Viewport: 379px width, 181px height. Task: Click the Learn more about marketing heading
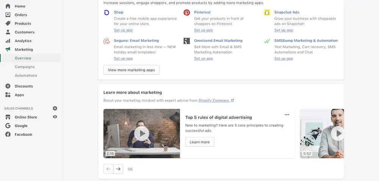(x=133, y=93)
